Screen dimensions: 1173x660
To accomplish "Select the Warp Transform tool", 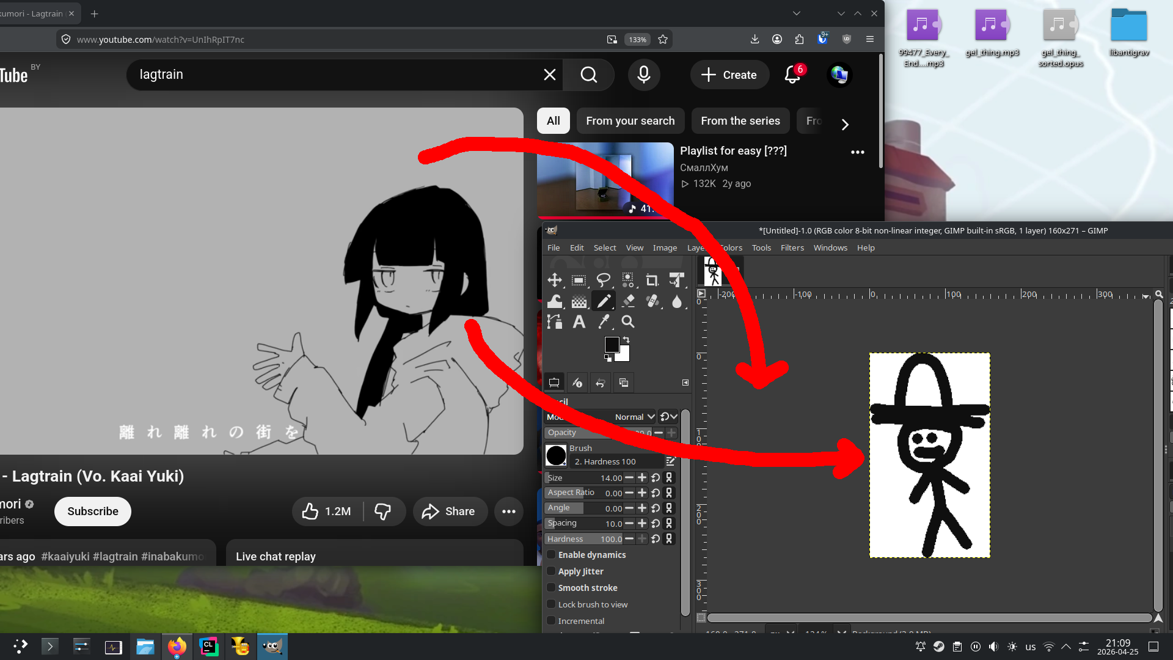I will [555, 301].
